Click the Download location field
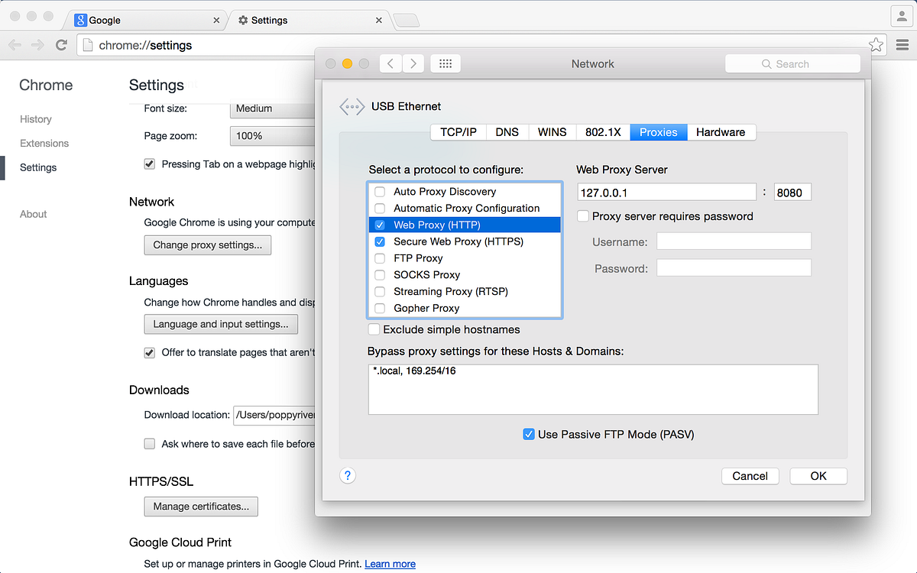This screenshot has width=917, height=573. (x=274, y=416)
